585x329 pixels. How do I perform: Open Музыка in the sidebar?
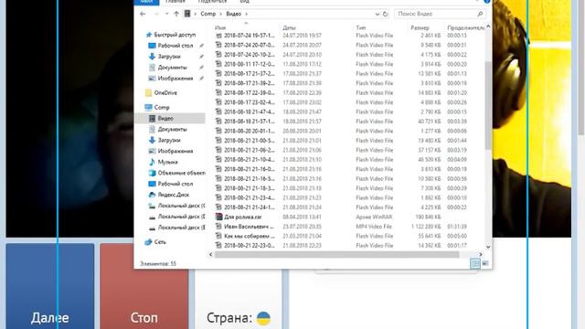click(167, 162)
